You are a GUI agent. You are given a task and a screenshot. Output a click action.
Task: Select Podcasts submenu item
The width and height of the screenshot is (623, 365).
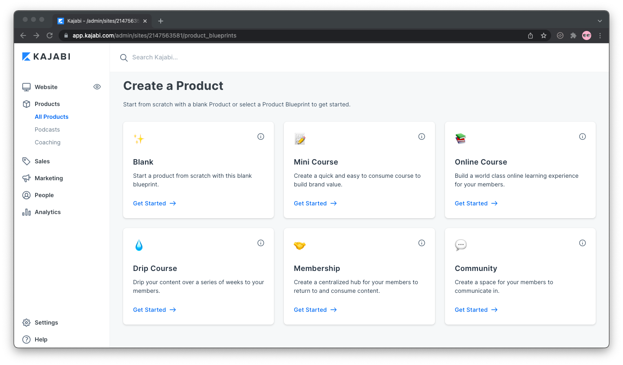(47, 130)
